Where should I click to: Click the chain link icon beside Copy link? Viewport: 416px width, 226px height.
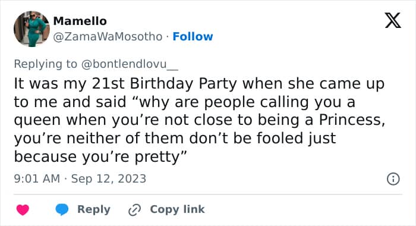pyautogui.click(x=134, y=210)
